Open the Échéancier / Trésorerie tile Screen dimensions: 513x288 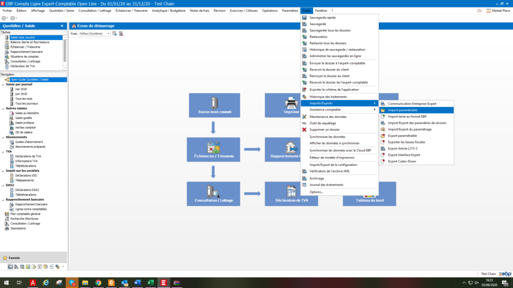point(213,149)
